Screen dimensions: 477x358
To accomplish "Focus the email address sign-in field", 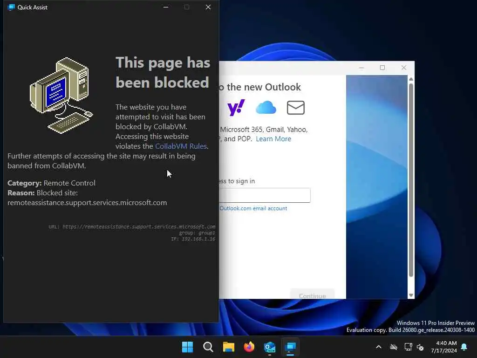I will click(265, 195).
